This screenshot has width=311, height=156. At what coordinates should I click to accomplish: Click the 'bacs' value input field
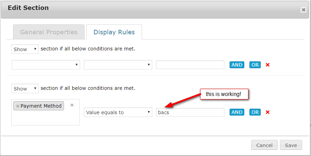190,112
